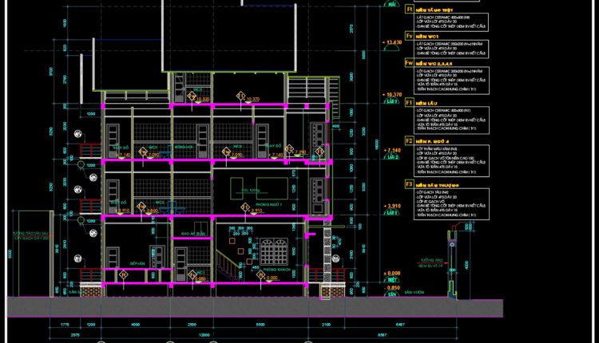The height and width of the screenshot is (343, 599).
Task: Select the BẾP ĂN room label
Action: coord(137,264)
